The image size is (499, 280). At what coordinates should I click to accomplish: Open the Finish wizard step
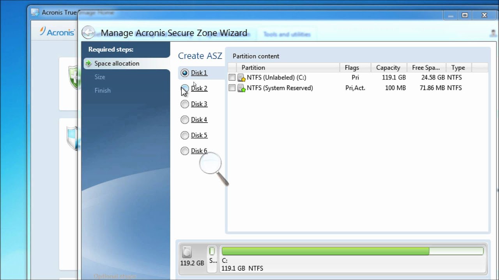(103, 90)
